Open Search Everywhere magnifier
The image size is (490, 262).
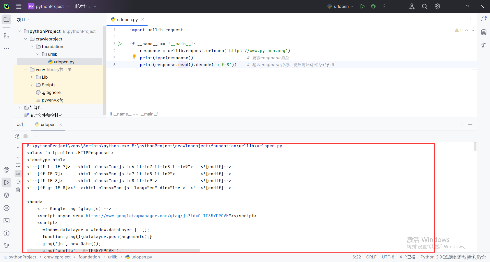[425, 6]
